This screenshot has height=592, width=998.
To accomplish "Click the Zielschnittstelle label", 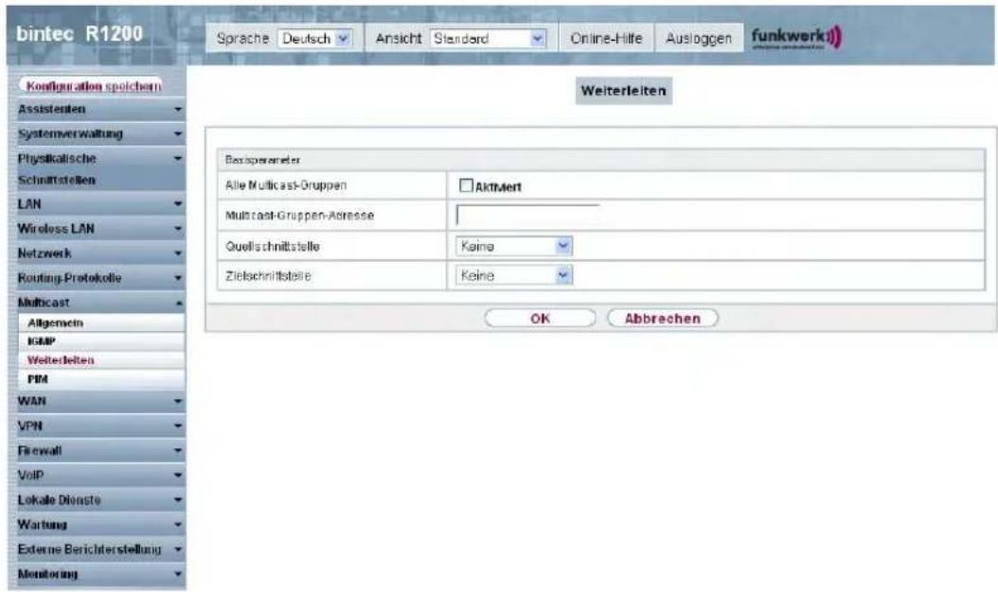I will pyautogui.click(x=268, y=276).
